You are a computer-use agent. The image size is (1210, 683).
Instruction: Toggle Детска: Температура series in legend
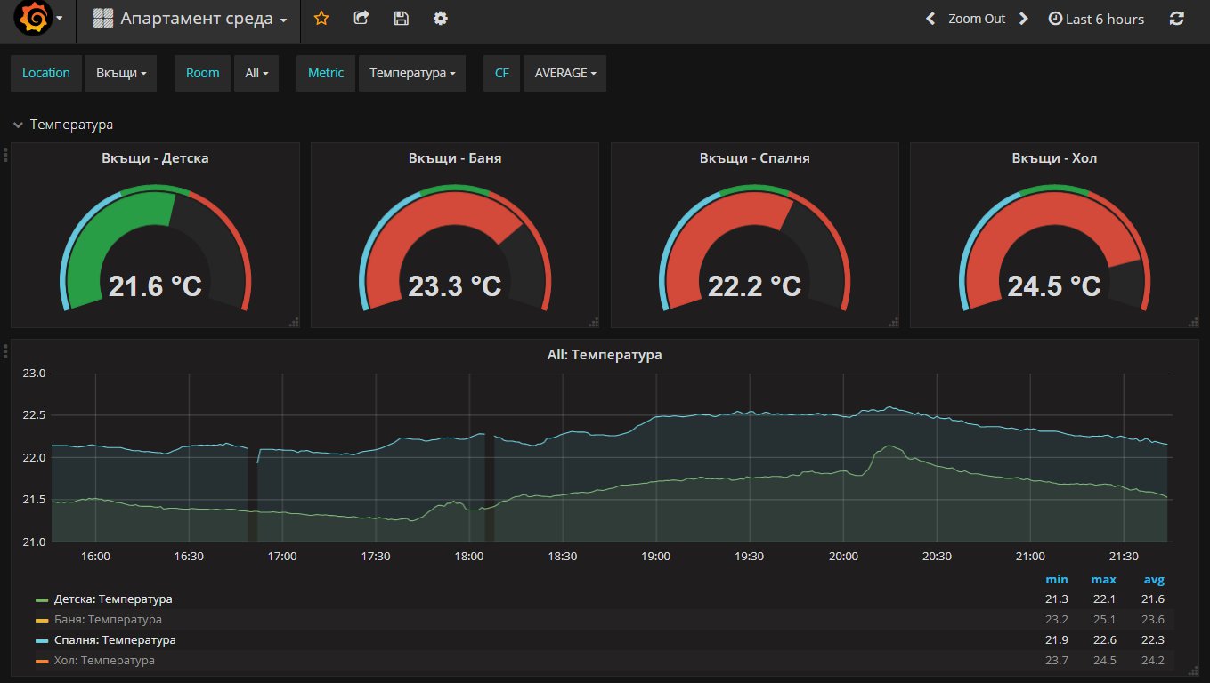tap(113, 599)
